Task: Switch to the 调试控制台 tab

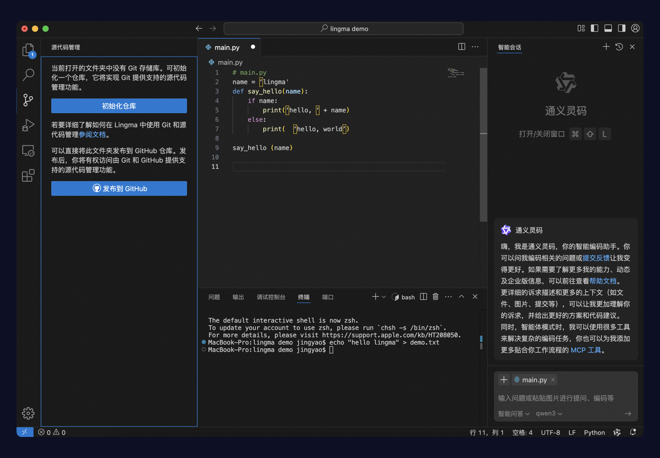Action: point(271,297)
